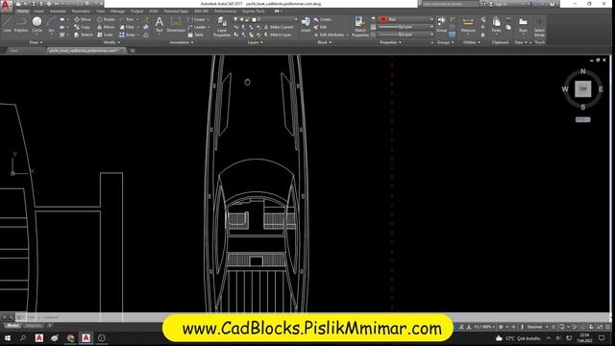Screen dimensions: 615x346
Task: Open the notification center icon
Action: point(602,337)
